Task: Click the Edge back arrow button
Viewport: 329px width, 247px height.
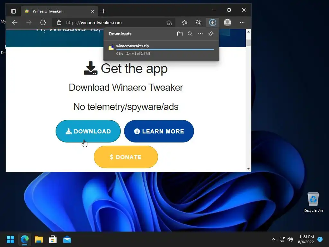Action: click(x=15, y=23)
